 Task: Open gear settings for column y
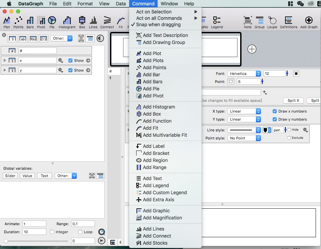pos(60,70)
